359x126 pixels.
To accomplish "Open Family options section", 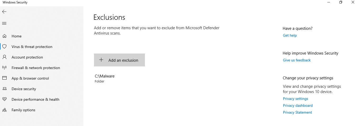I will pyautogui.click(x=42, y=110).
